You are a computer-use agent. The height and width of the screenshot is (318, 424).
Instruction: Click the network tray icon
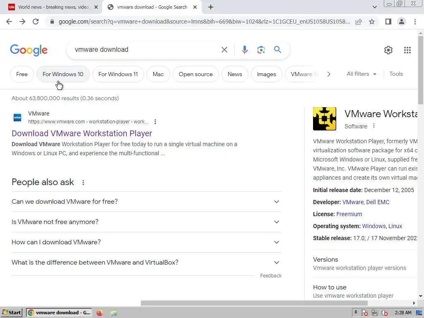coord(374,313)
